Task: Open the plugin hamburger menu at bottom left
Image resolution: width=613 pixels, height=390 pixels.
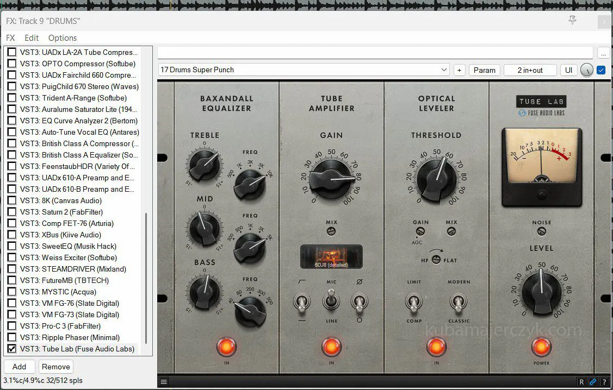Action: [x=164, y=382]
